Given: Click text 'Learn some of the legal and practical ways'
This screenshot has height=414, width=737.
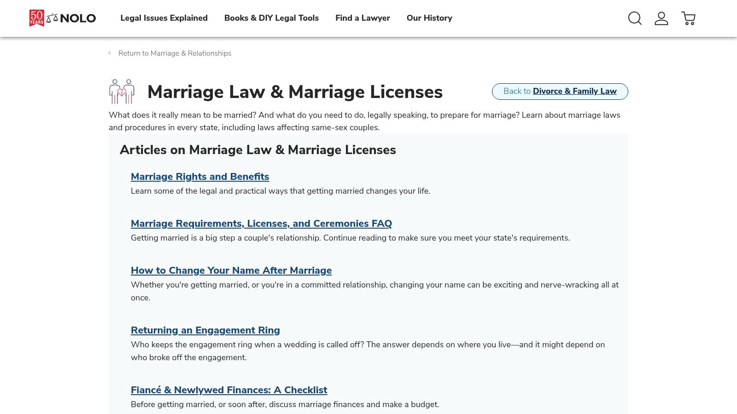Looking at the screenshot, I should pos(209,191).
